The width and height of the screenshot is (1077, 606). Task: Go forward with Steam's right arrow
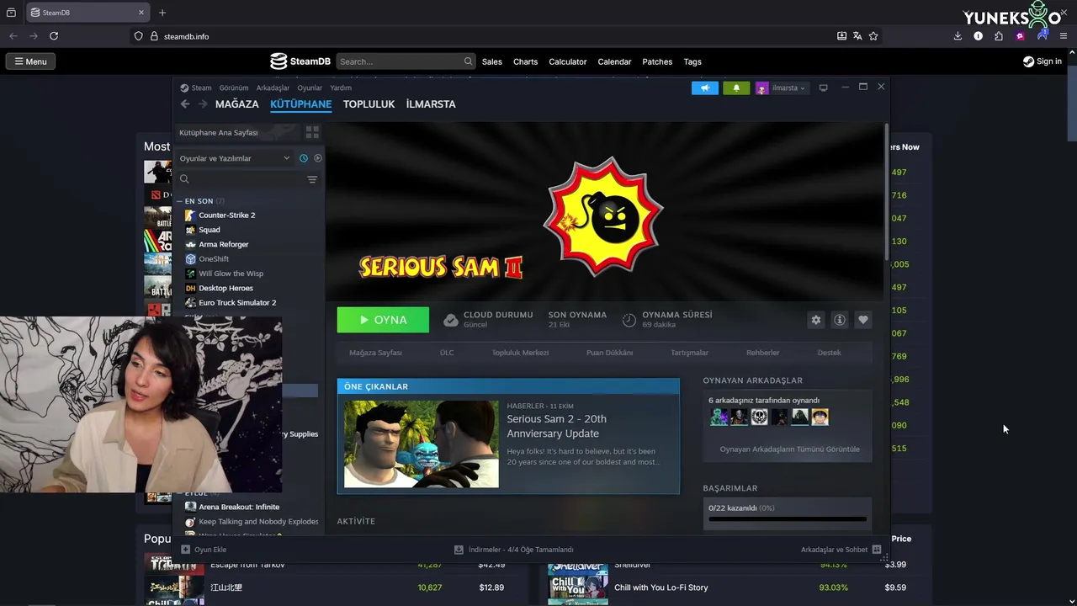pyautogui.click(x=203, y=104)
